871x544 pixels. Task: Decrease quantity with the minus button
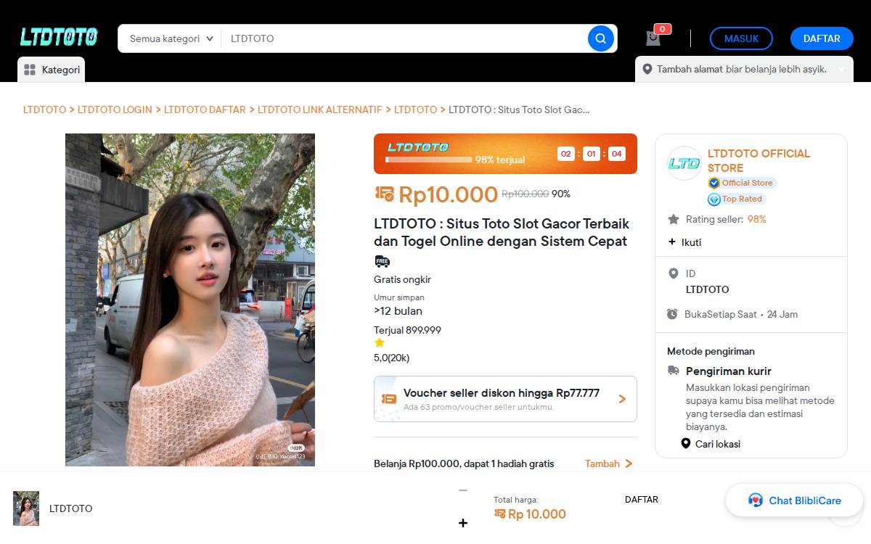[x=463, y=491]
